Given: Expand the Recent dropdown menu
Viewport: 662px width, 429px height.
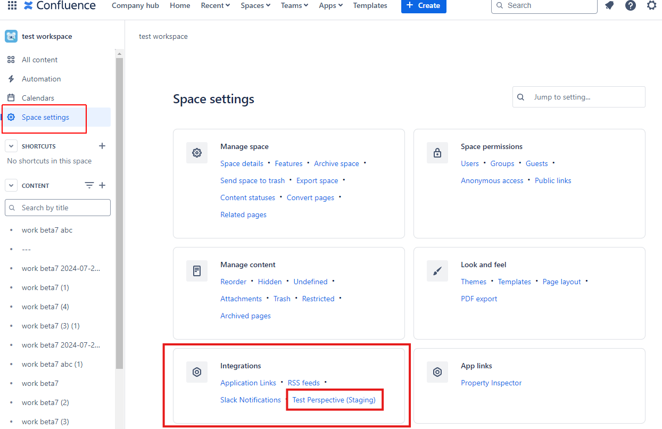Looking at the screenshot, I should pyautogui.click(x=215, y=5).
